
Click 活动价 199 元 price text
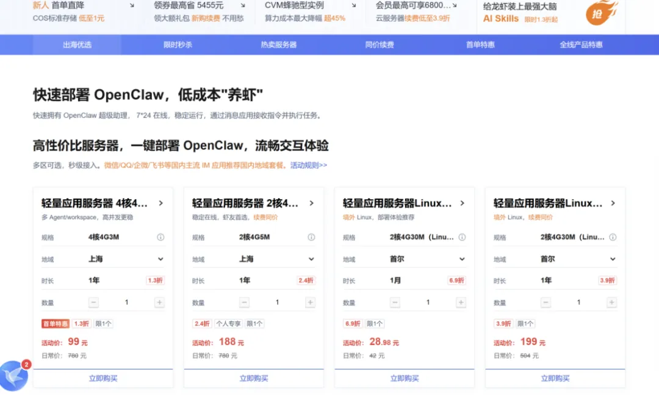(519, 342)
